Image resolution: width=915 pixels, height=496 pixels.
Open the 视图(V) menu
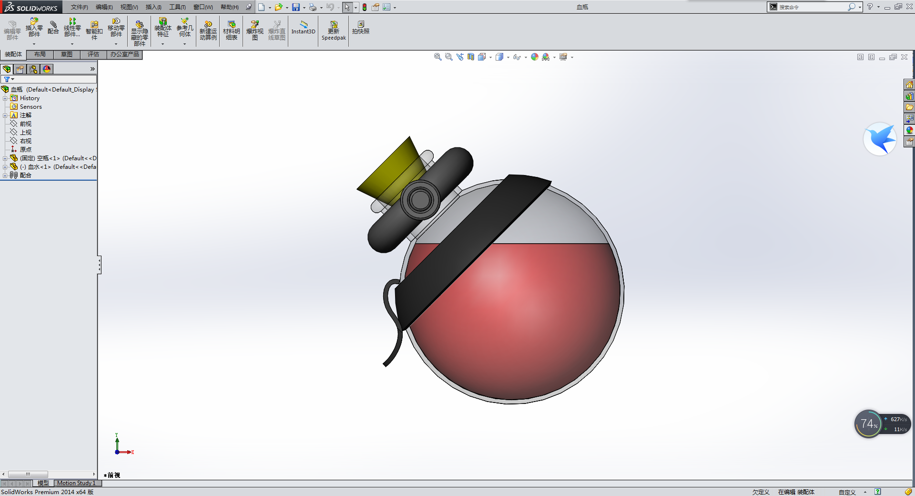point(129,7)
